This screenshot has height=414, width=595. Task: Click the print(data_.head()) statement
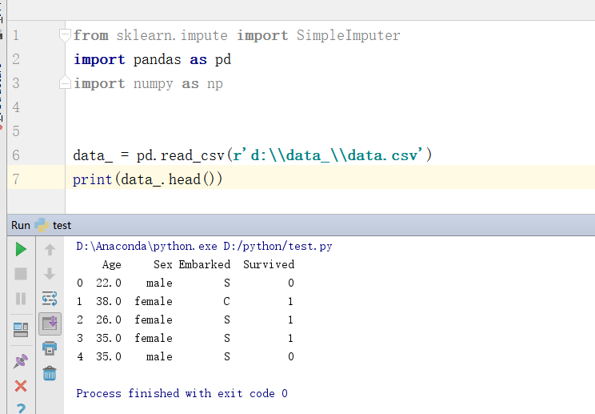pos(148,179)
